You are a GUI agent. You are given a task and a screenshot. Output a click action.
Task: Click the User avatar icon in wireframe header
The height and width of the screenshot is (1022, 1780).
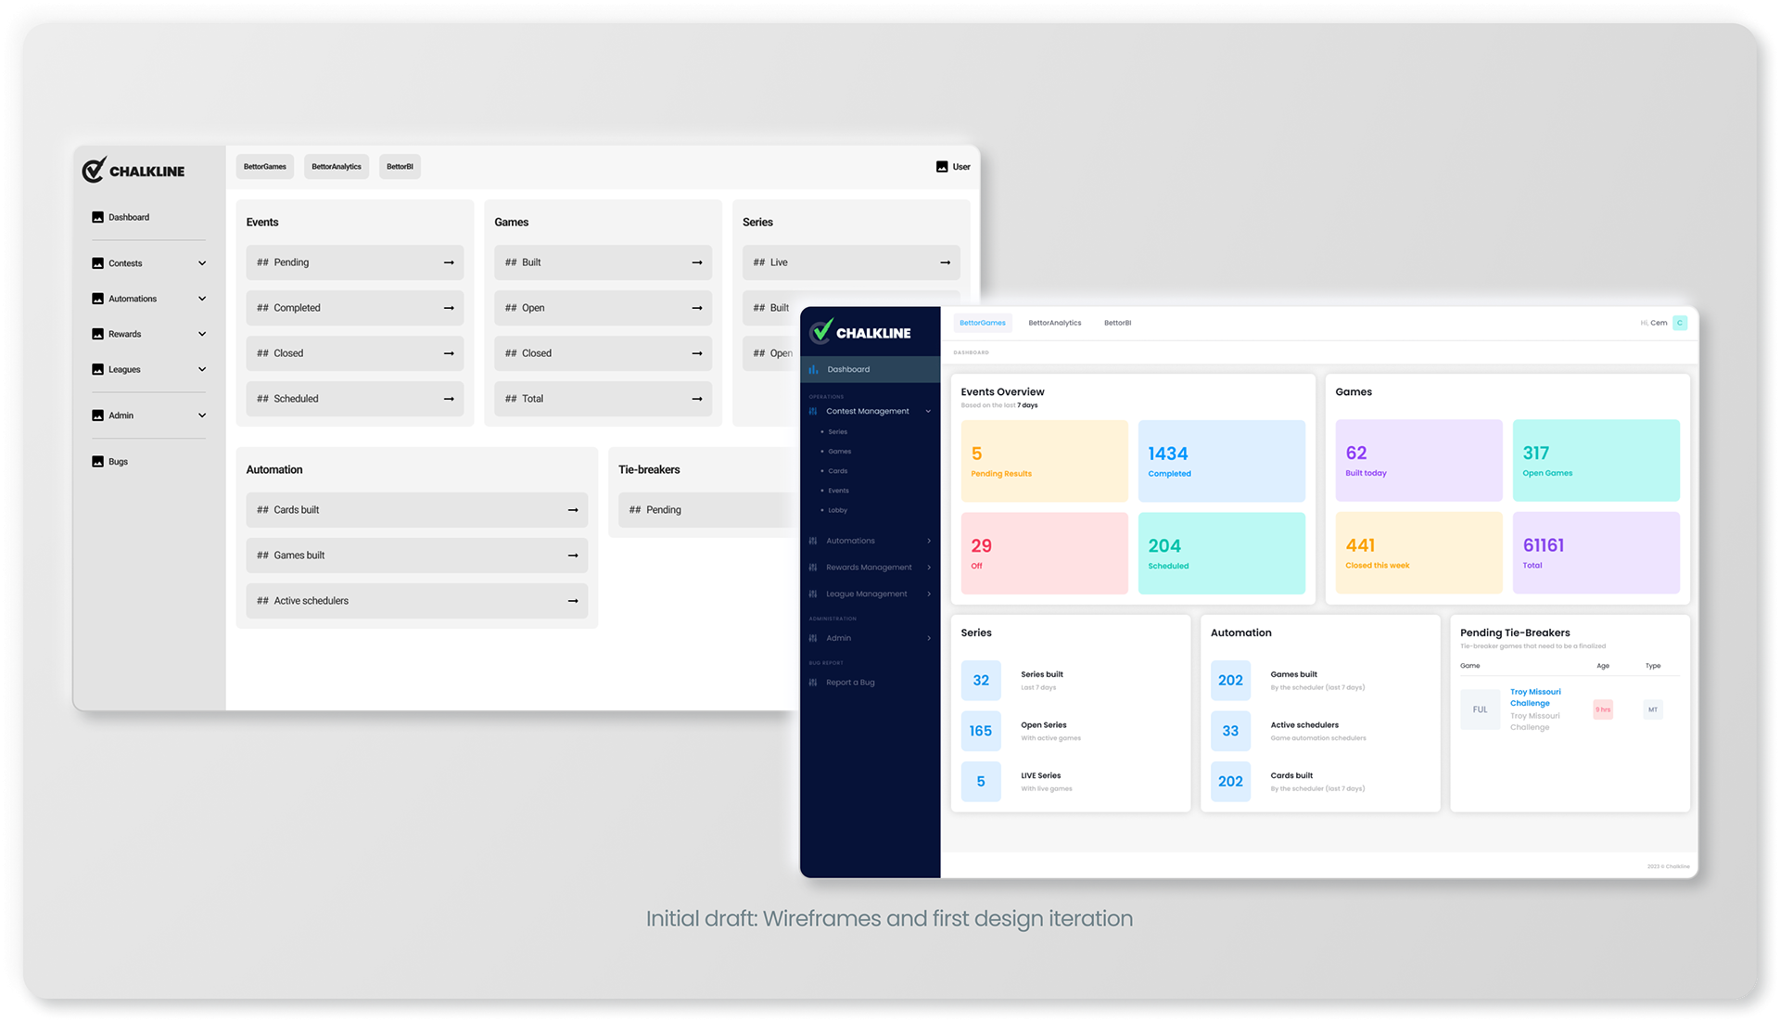click(x=942, y=167)
